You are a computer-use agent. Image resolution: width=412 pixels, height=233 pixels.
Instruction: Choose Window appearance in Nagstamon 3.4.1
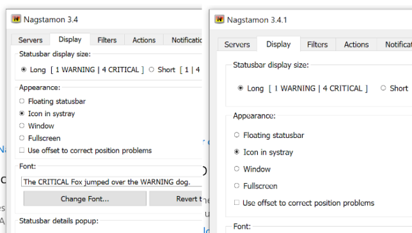click(x=237, y=169)
